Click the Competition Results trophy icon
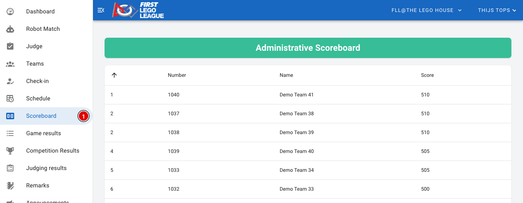The width and height of the screenshot is (523, 203). click(x=10, y=151)
